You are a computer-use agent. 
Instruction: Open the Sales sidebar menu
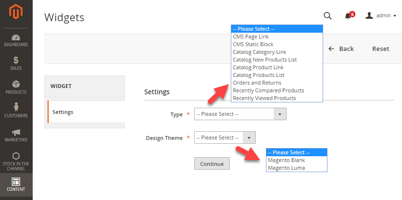(16, 63)
